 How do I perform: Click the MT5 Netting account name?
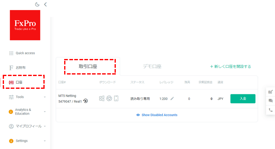click(x=67, y=96)
